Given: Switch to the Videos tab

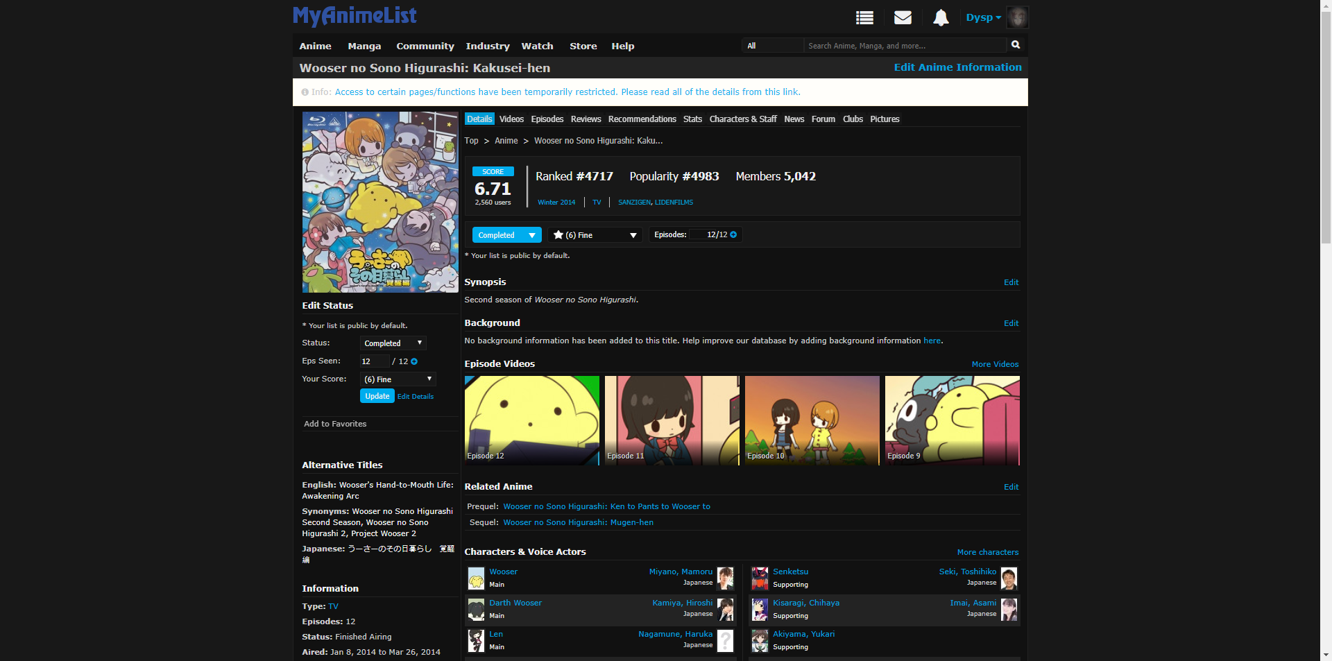Looking at the screenshot, I should coord(511,119).
